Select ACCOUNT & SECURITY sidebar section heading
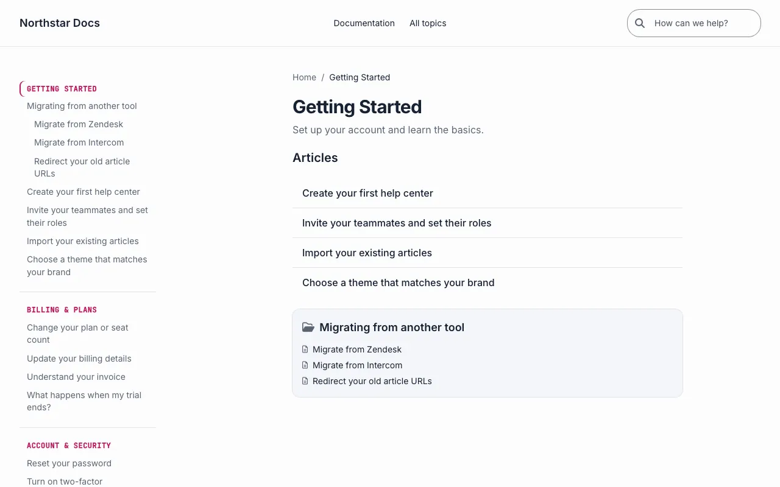The width and height of the screenshot is (780, 487). click(x=69, y=446)
